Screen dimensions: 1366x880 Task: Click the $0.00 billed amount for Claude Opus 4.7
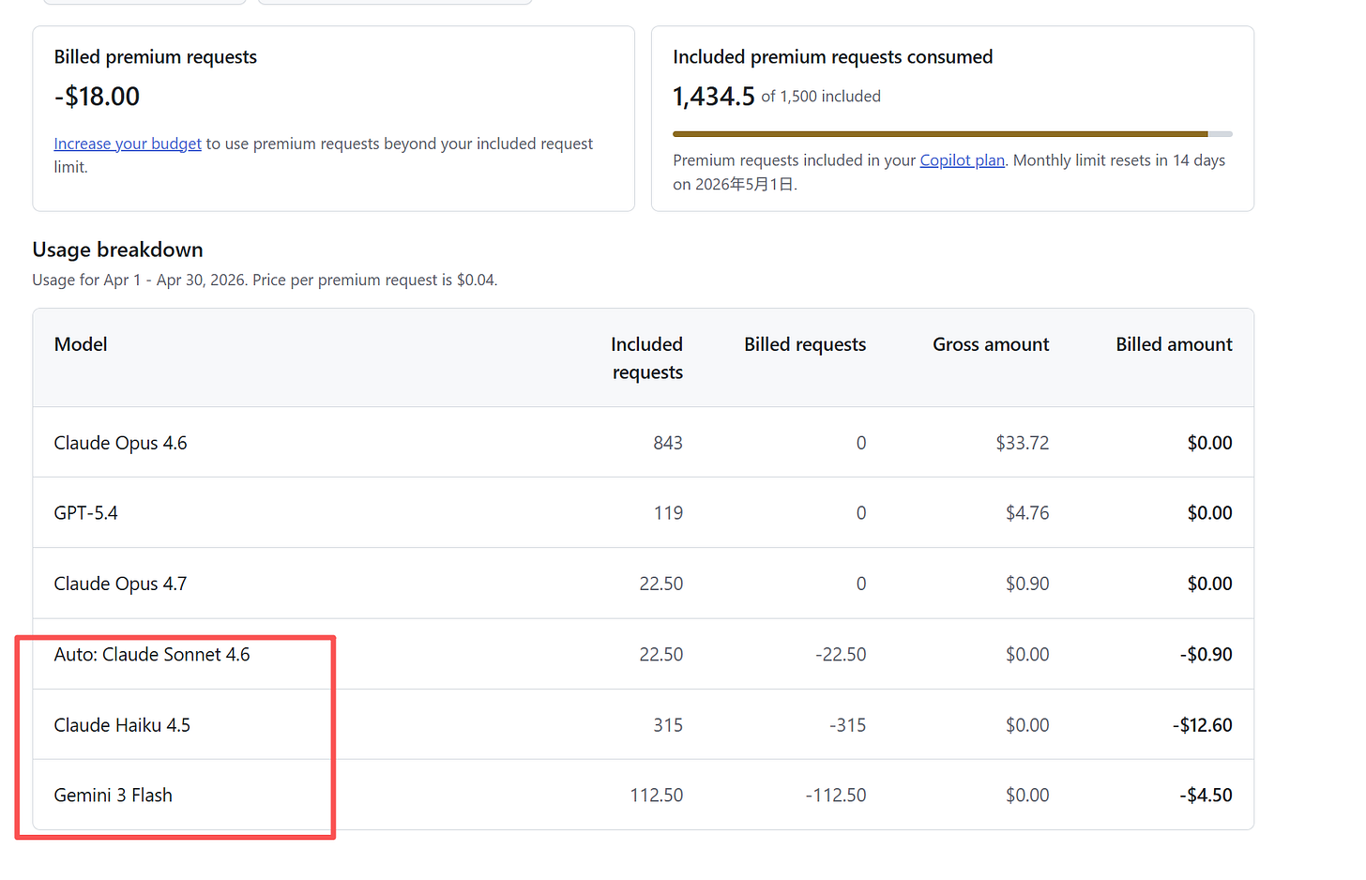point(1209,584)
